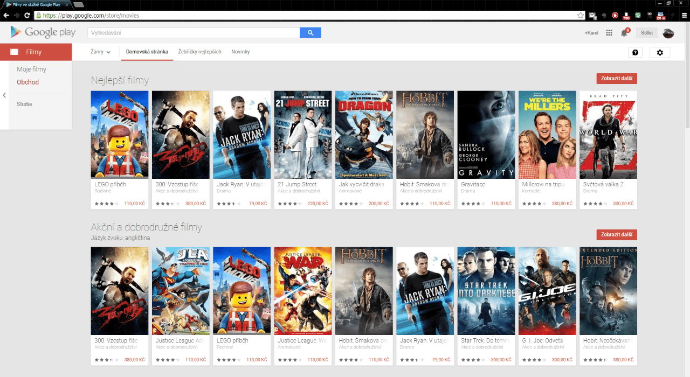
Task: Open the profile avatar menu
Action: (x=668, y=33)
